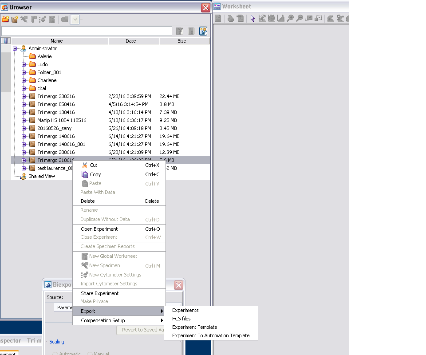Select the Valerie folder in tree

(44, 56)
